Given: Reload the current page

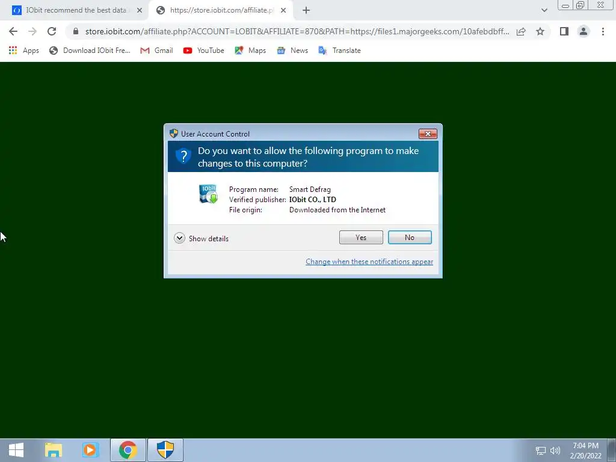Looking at the screenshot, I should click(x=52, y=31).
